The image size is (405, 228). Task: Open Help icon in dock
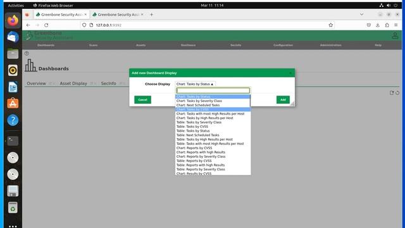click(13, 120)
